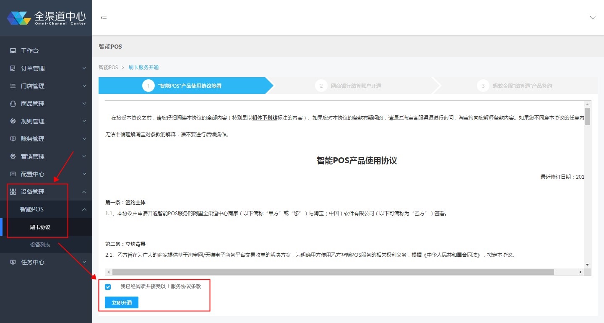Click the Omni-Channel Center logo
Viewport: 604px width, 323px height.
point(46,18)
